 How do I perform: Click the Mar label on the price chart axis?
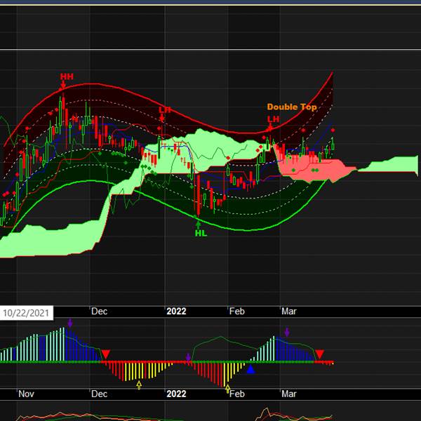click(289, 311)
